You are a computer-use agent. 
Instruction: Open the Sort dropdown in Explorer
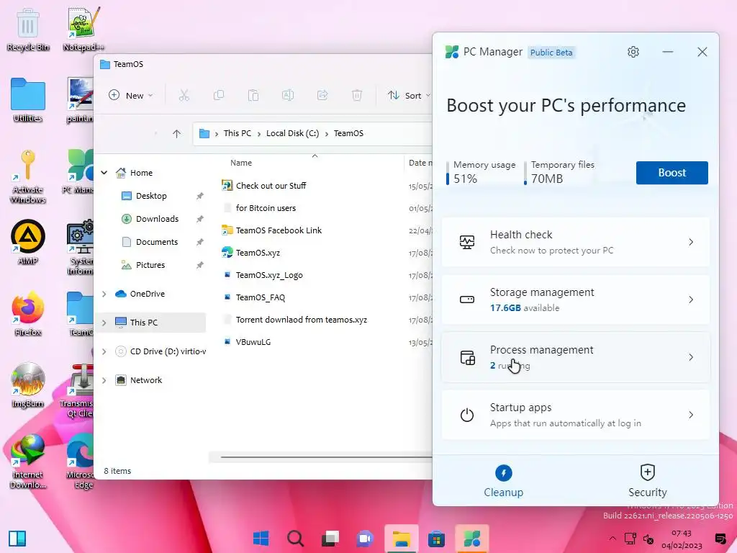(x=409, y=96)
